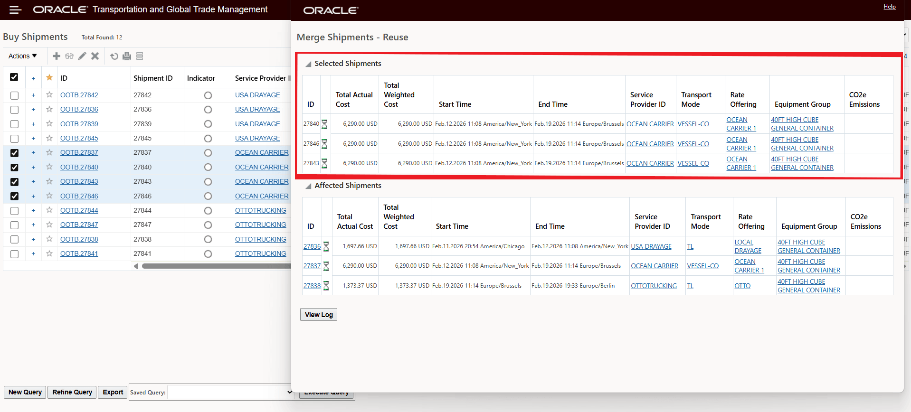
Task: Open the hamburger navigation menu
Action: point(15,10)
